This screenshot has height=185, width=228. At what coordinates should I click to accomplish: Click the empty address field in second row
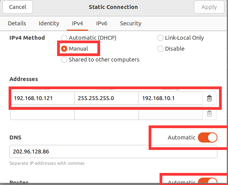click(43, 115)
